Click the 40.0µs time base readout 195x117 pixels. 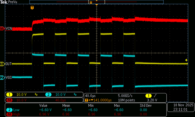tap(90, 96)
